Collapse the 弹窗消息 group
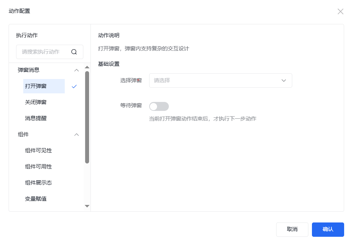 point(76,70)
